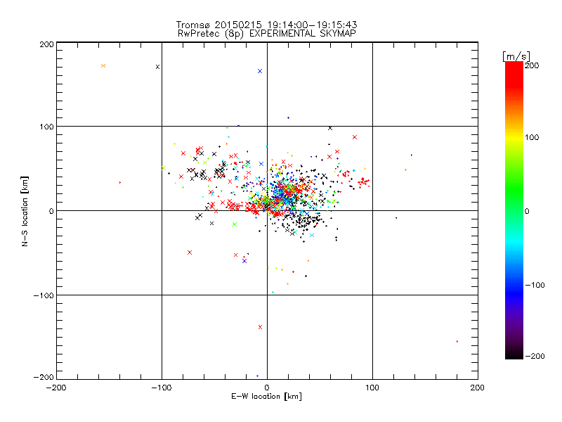Select the yellow-green X on the -100 km vertical gridline
The width and height of the screenshot is (562, 422).
pyautogui.click(x=164, y=168)
